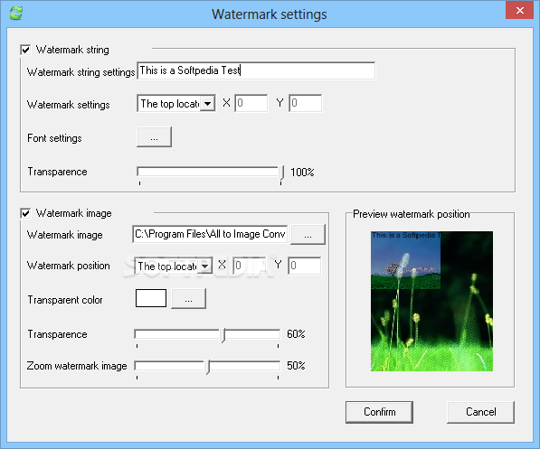This screenshot has width=540, height=449.
Task: Click the Cancel button
Action: coord(481,412)
